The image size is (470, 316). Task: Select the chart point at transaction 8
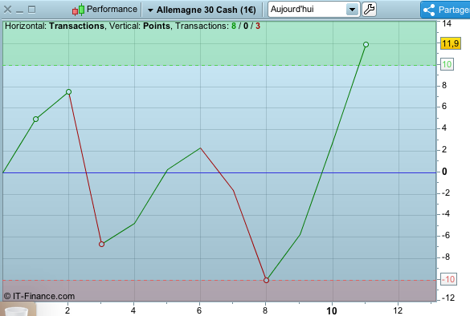(266, 280)
